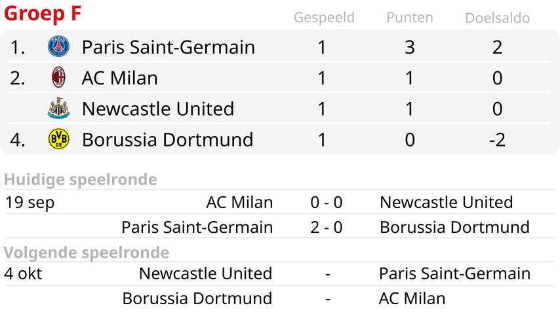Click the Gespeeld column header

pos(324,18)
